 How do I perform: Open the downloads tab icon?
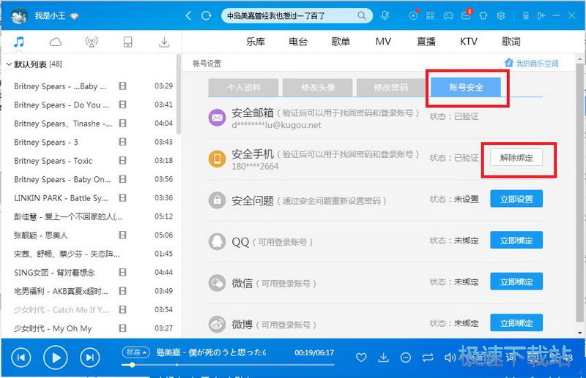164,42
